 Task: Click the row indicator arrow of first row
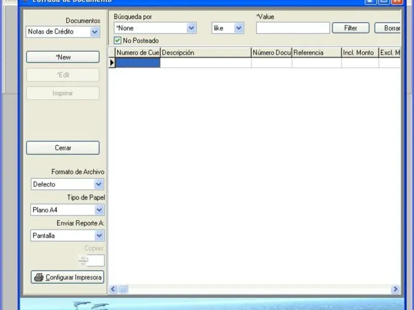click(x=112, y=63)
